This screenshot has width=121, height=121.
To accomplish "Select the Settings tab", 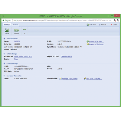I will tap(7, 25).
